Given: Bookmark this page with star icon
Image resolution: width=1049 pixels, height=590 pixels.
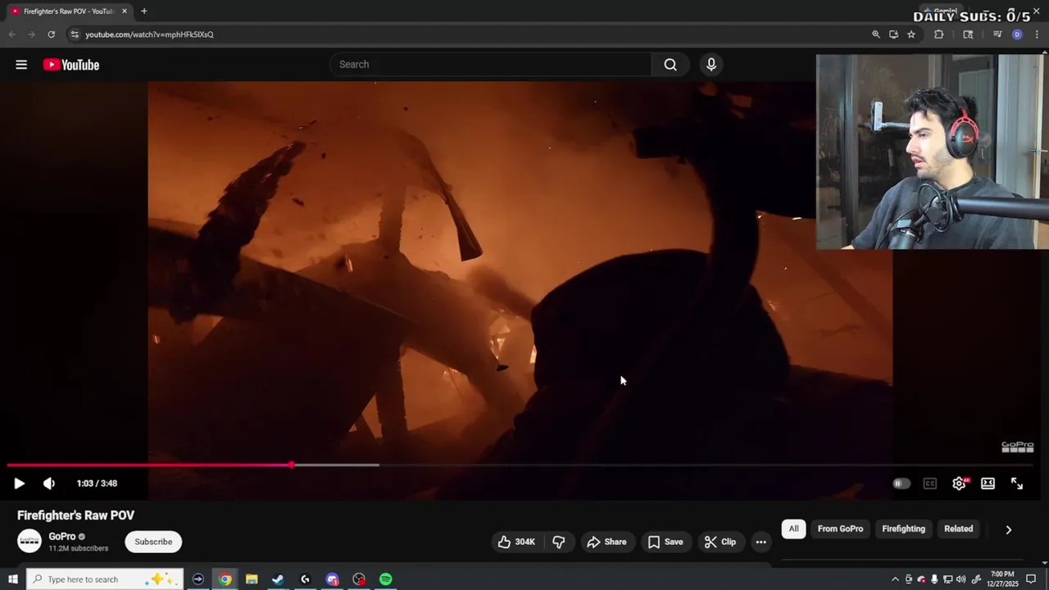Looking at the screenshot, I should (x=911, y=34).
